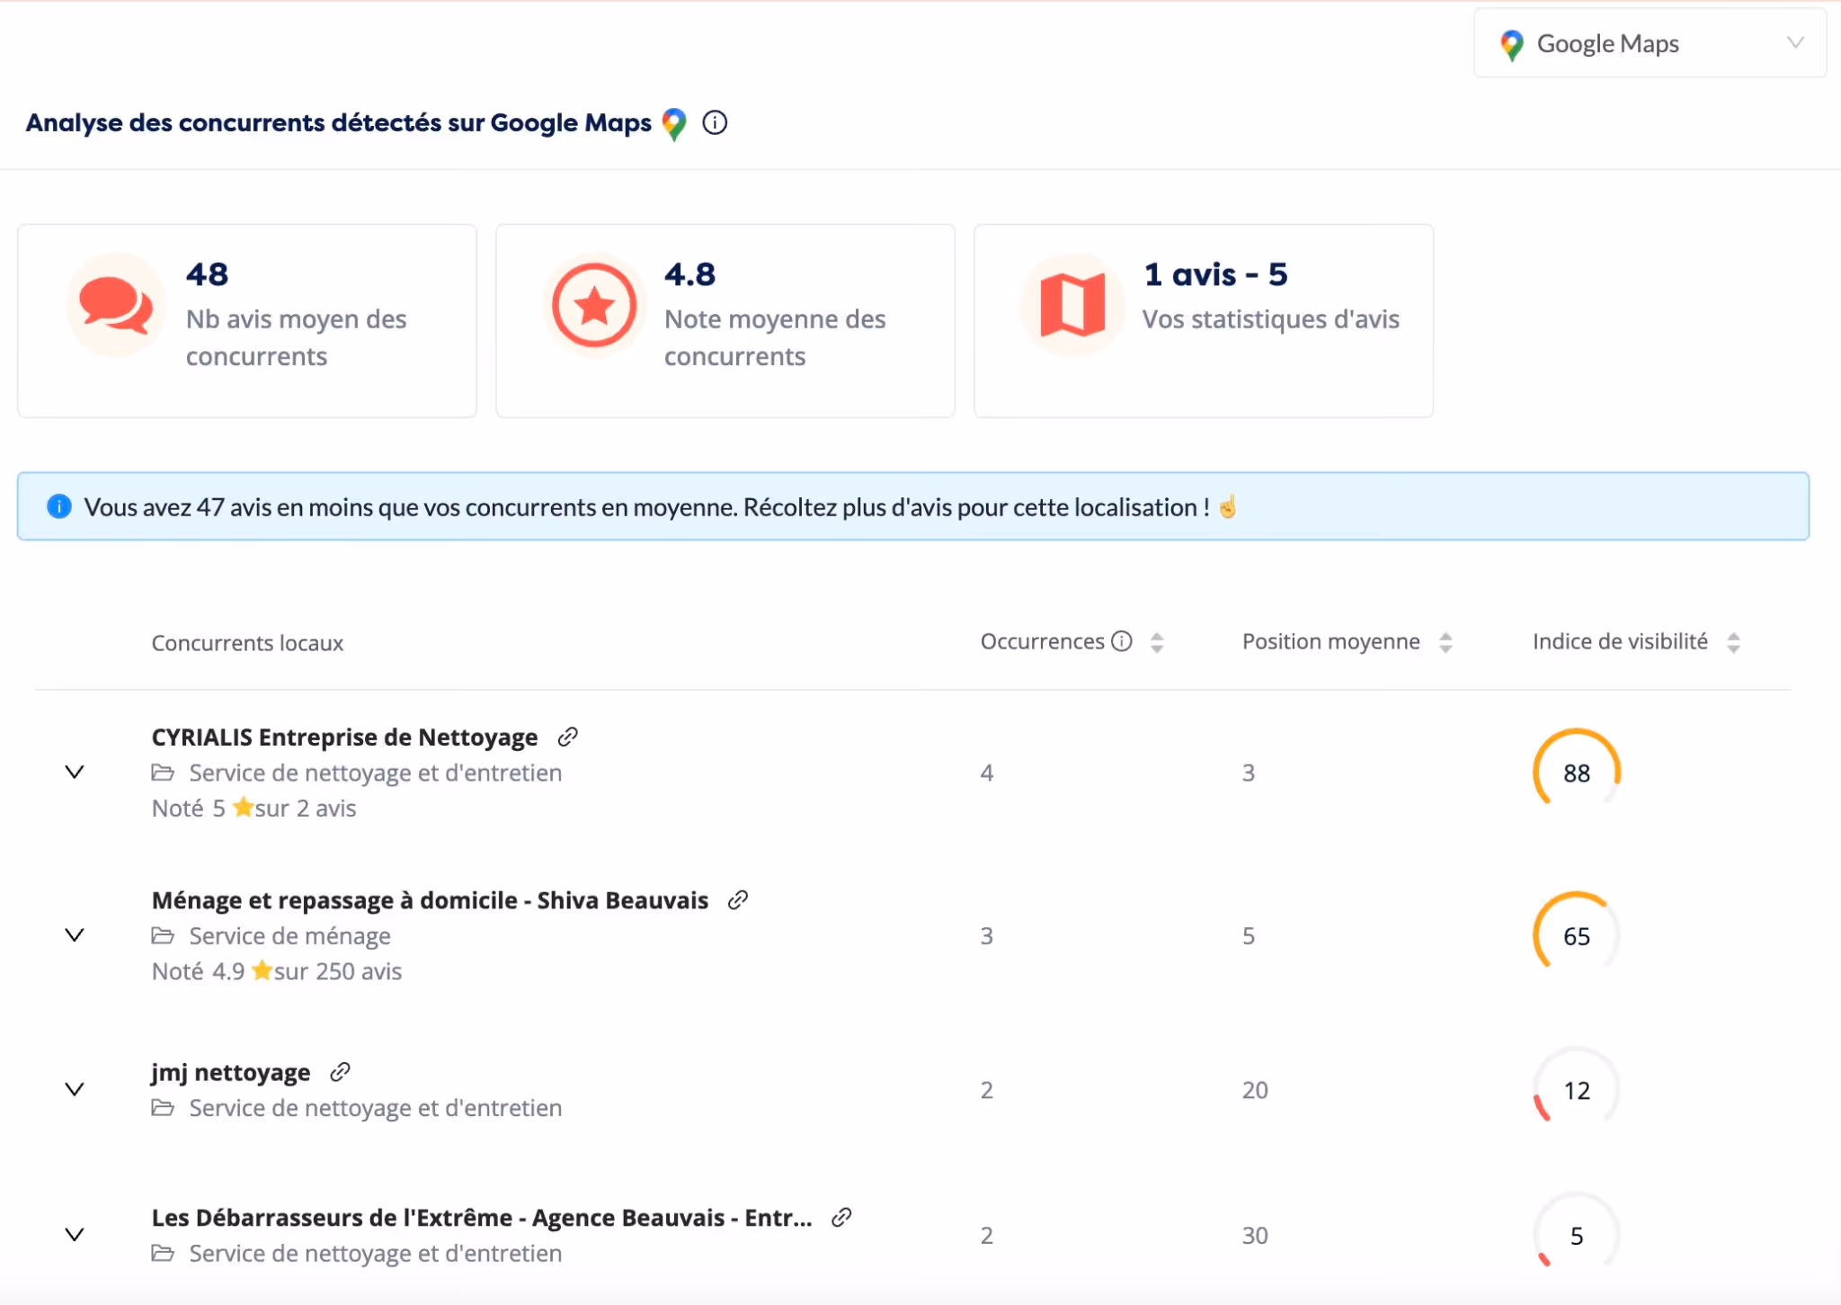Open Les Débarrasseurs de l'Extrême link icon
1841x1305 pixels.
841,1218
